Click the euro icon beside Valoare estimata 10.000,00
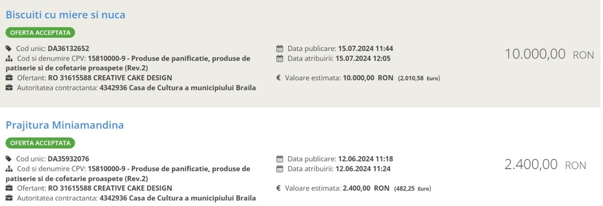603x206 pixels. coord(279,78)
